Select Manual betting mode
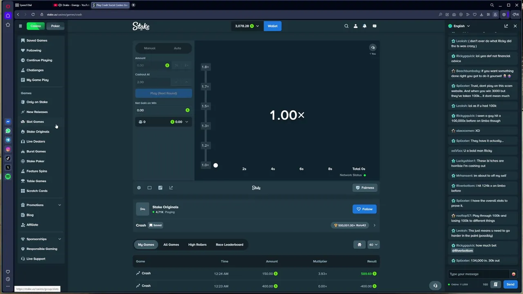 [150, 48]
